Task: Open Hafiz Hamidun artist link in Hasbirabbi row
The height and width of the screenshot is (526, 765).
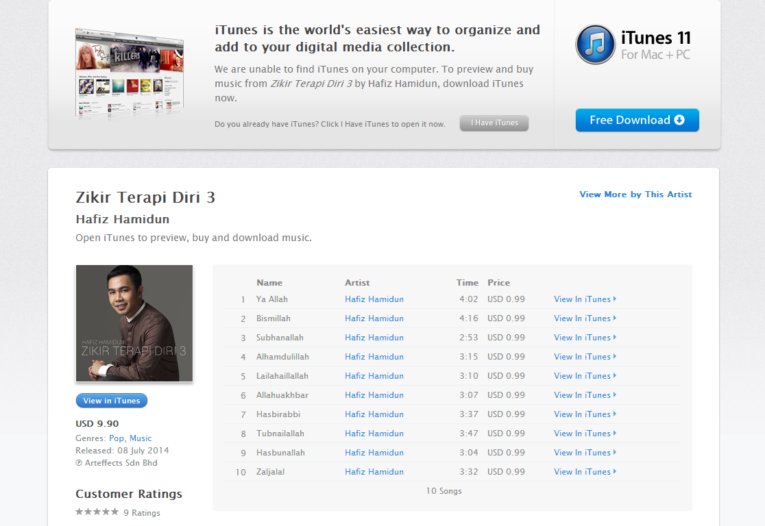Action: pos(374,414)
